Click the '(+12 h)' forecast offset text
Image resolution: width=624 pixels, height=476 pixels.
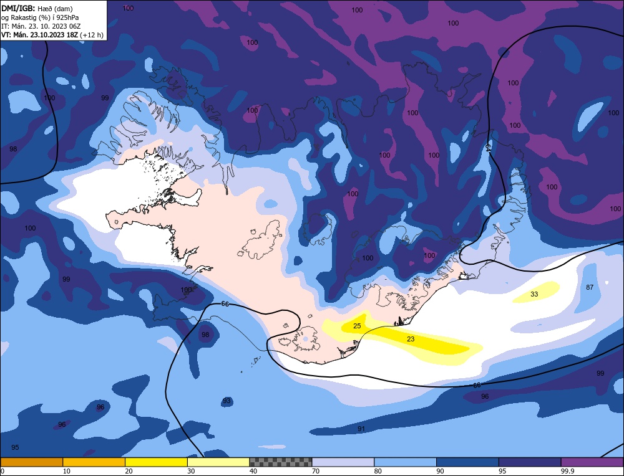pyautogui.click(x=92, y=35)
